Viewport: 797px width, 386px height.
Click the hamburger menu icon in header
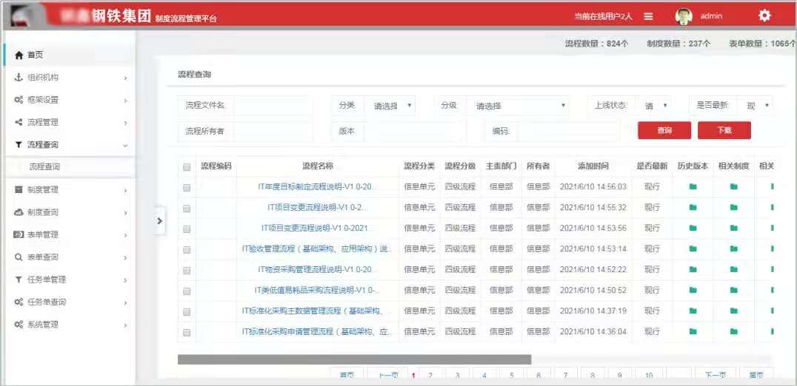[648, 16]
